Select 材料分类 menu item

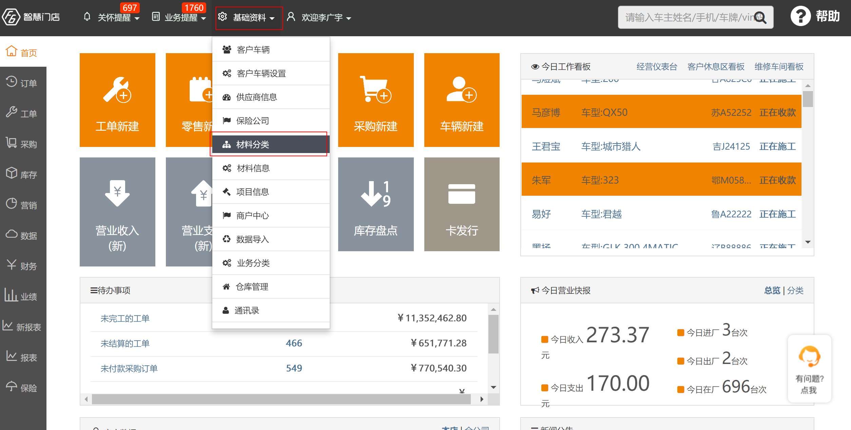[271, 144]
